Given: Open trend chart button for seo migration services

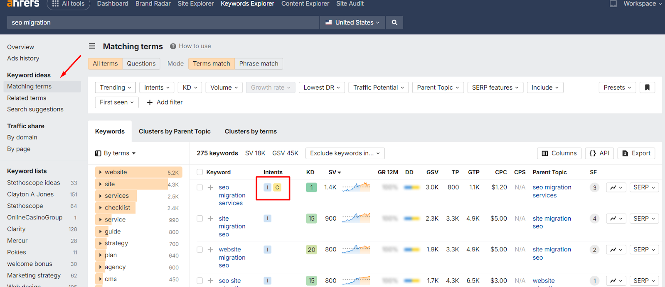Looking at the screenshot, I should pyautogui.click(x=616, y=187).
